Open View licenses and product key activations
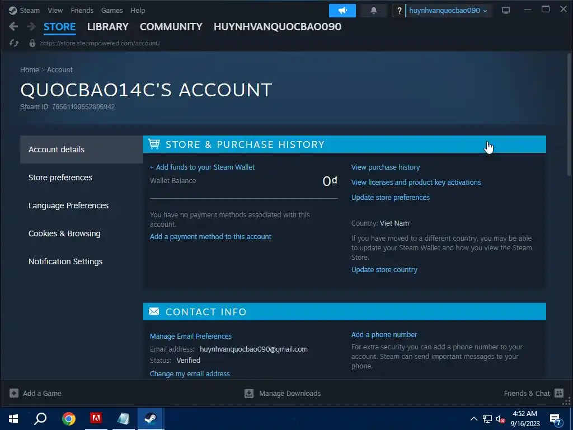Viewport: 573px width, 430px height. click(x=416, y=182)
